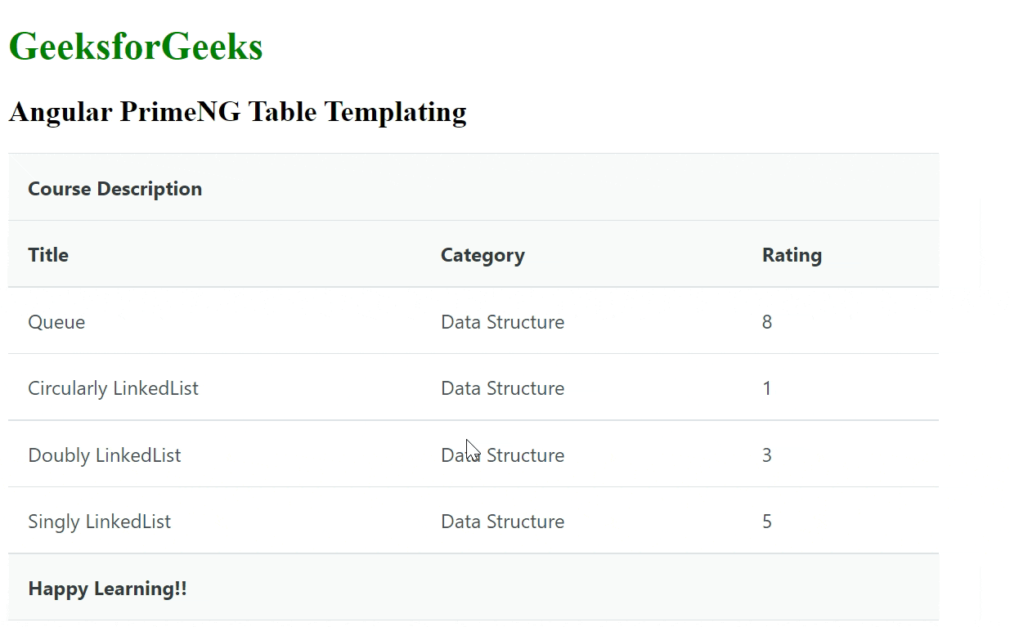
Task: Click the green GeeksforGeeks heading
Action: click(x=136, y=47)
